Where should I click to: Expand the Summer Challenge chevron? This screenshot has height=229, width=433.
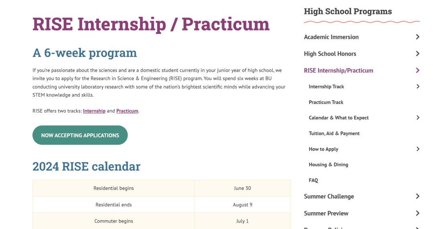click(x=417, y=197)
